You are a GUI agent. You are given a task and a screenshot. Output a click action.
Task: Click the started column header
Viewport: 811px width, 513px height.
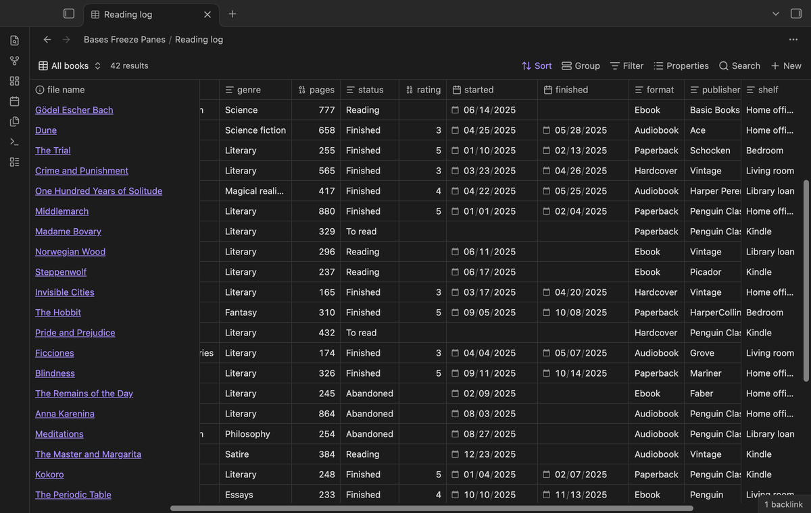[x=492, y=90]
